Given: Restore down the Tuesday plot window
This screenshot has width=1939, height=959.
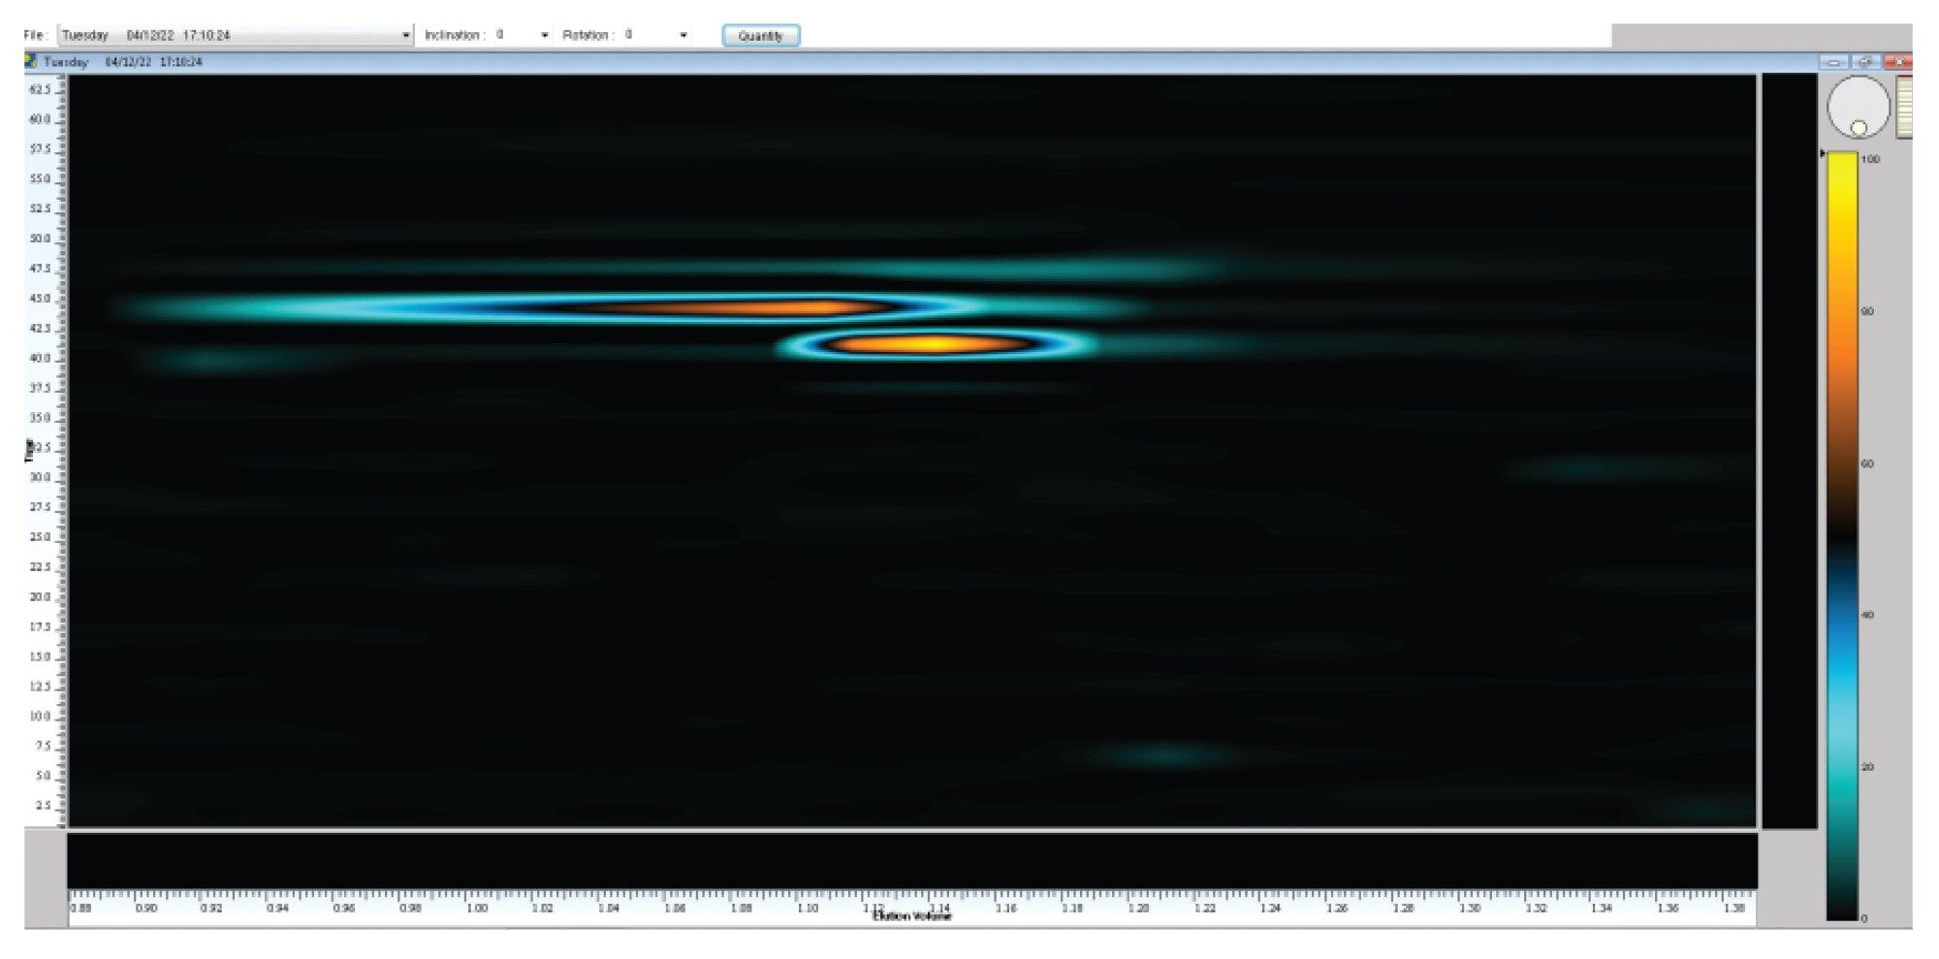Looking at the screenshot, I should point(1866,62).
